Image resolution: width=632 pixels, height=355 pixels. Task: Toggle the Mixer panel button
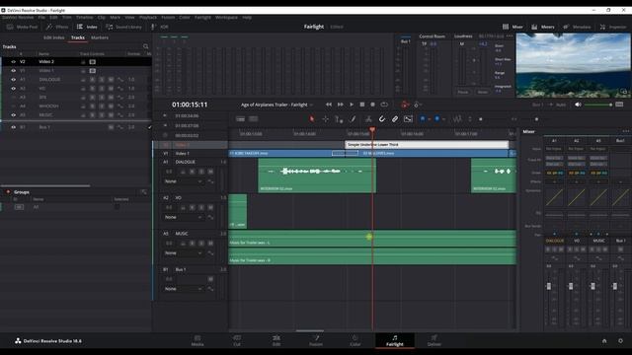(513, 27)
